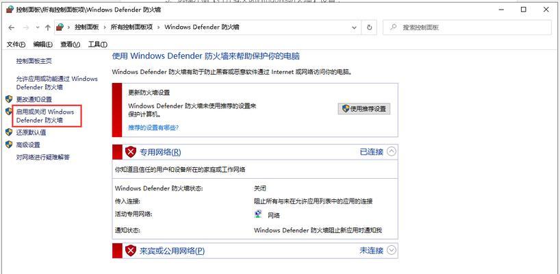Click red shield icon beside 来宾或公用网络(P)

(131, 251)
